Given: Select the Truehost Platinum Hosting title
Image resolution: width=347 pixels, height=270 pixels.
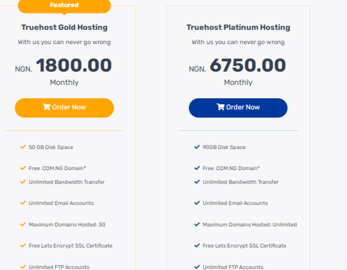Looking at the screenshot, I should [x=238, y=27].
